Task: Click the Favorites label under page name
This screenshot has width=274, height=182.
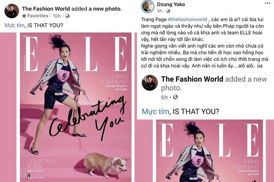Action: coord(38,16)
